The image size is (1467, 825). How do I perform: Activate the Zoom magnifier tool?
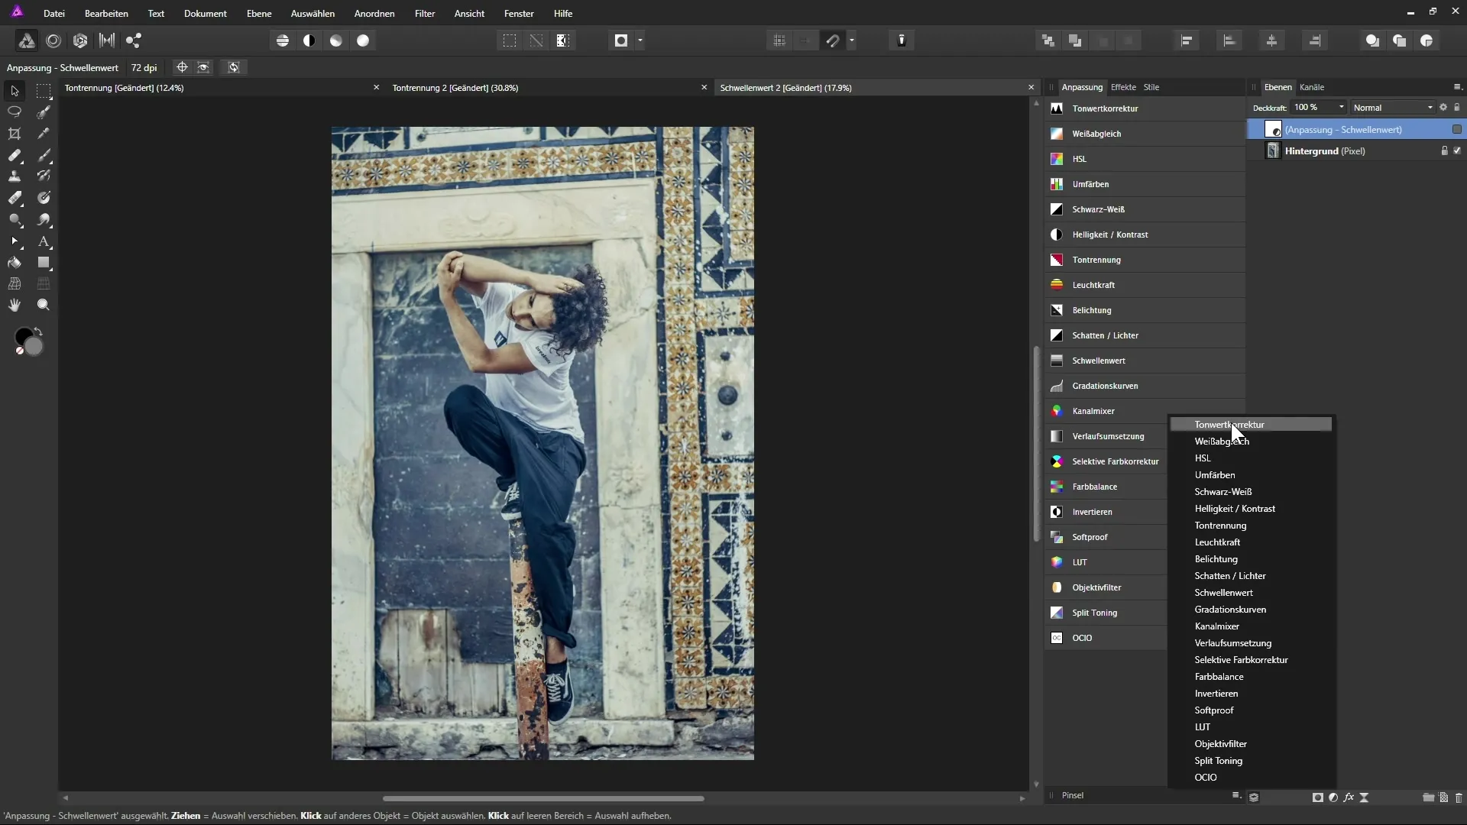tap(44, 305)
